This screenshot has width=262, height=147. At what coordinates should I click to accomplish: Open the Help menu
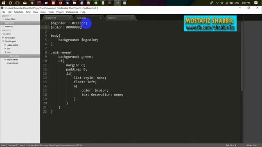83,12
